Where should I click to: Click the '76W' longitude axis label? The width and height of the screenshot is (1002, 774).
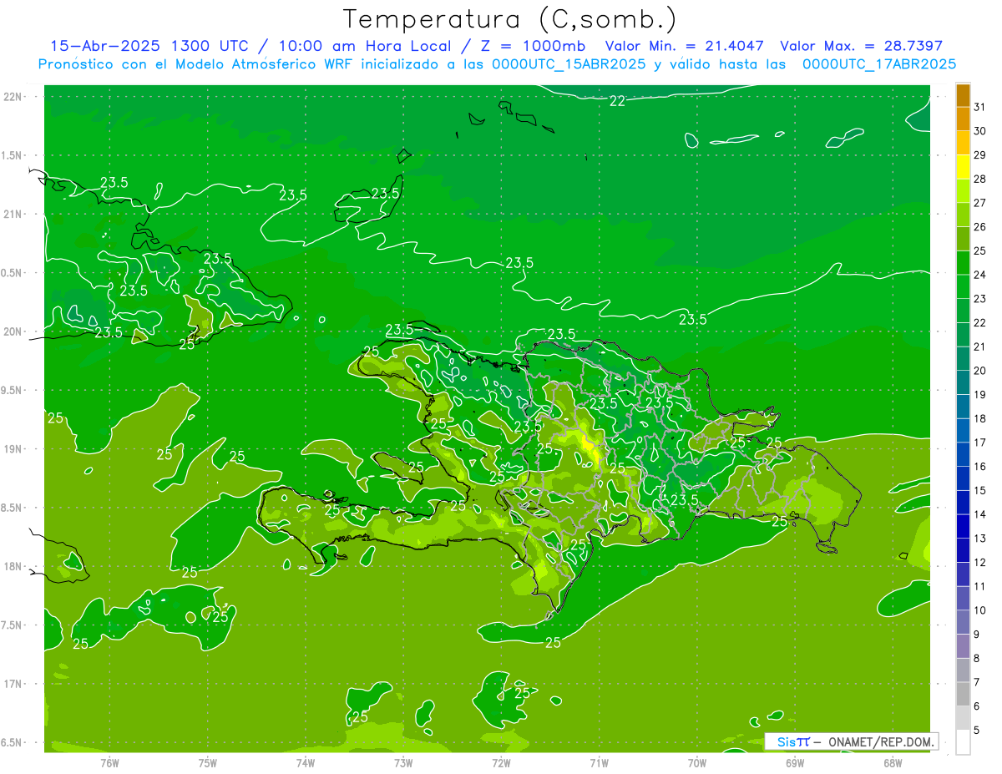[109, 762]
